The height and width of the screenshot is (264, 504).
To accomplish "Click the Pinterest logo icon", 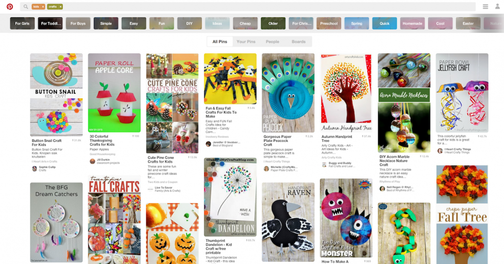I will click(10, 6).
